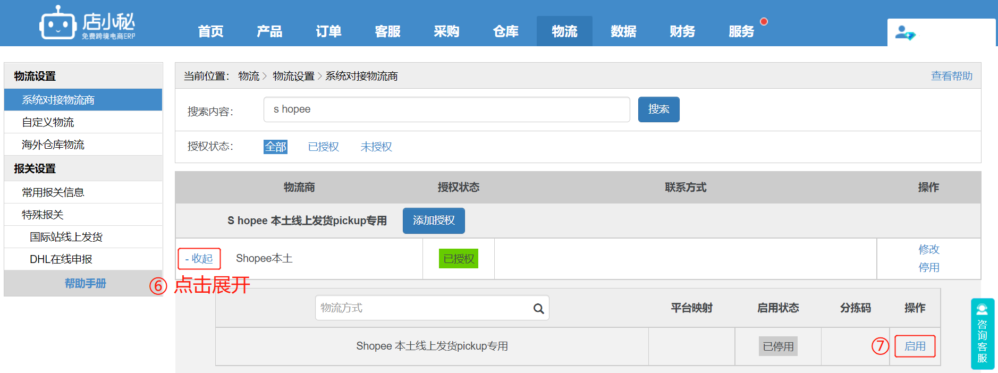998x373 pixels.
Task: Click the Shopee 本土线上发货pickup专用 row text
Action: [x=432, y=346]
